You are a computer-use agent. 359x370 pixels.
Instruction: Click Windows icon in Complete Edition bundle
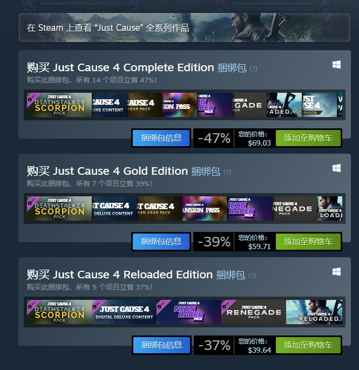point(336,64)
